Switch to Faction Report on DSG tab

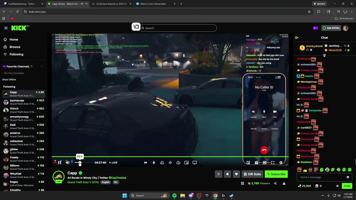pyautogui.click(x=111, y=4)
